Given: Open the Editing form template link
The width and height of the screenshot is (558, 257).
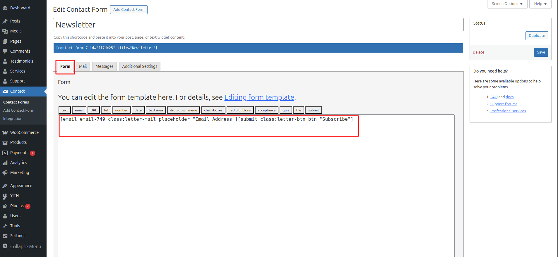Looking at the screenshot, I should (x=259, y=97).
